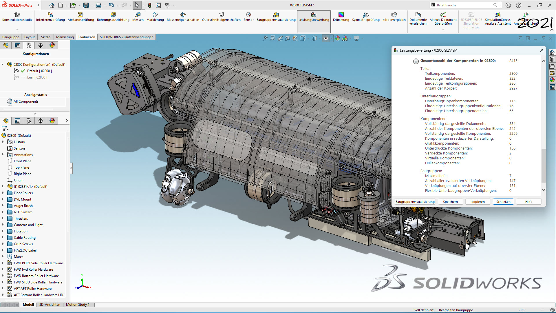The height and width of the screenshot is (313, 556).
Task: Open Masseneigenschaften
Action: tap(183, 17)
